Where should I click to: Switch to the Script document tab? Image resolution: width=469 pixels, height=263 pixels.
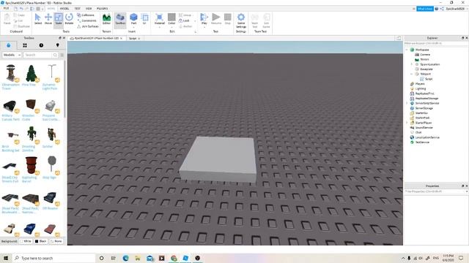point(133,39)
